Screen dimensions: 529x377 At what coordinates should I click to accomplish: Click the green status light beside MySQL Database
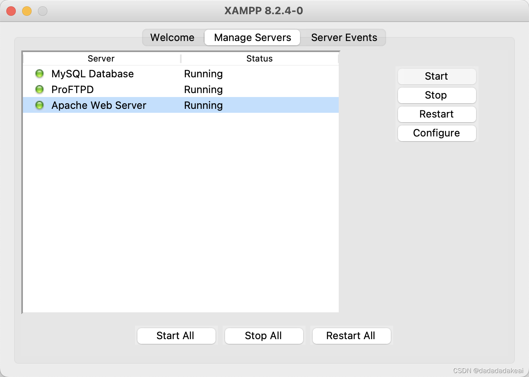click(39, 73)
